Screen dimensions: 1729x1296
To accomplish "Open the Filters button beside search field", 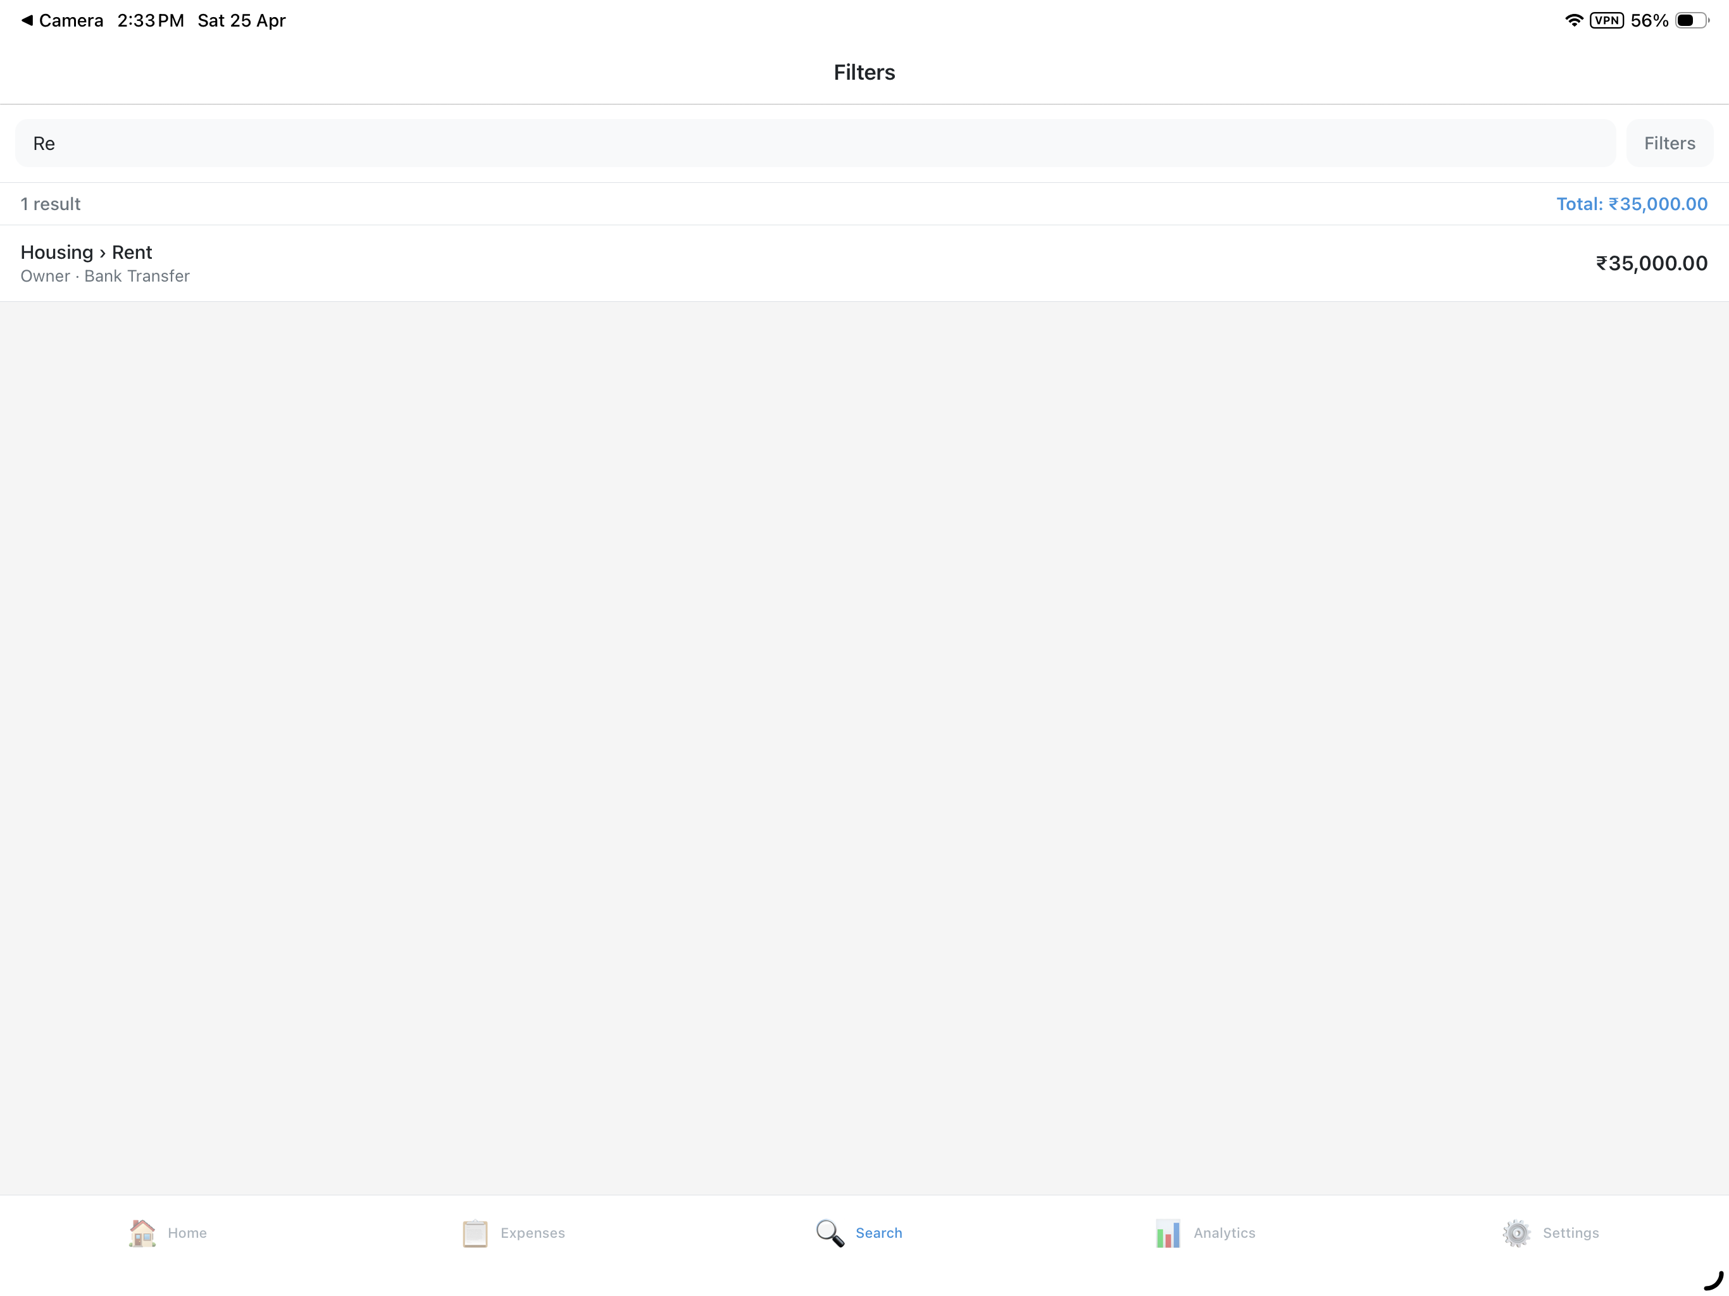I will (1670, 143).
